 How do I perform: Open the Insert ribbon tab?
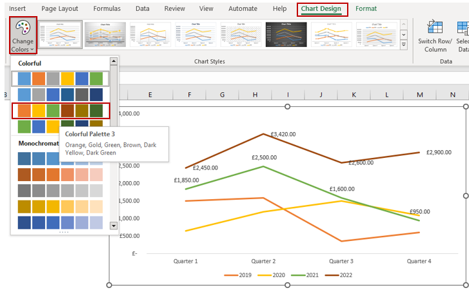pyautogui.click(x=17, y=8)
